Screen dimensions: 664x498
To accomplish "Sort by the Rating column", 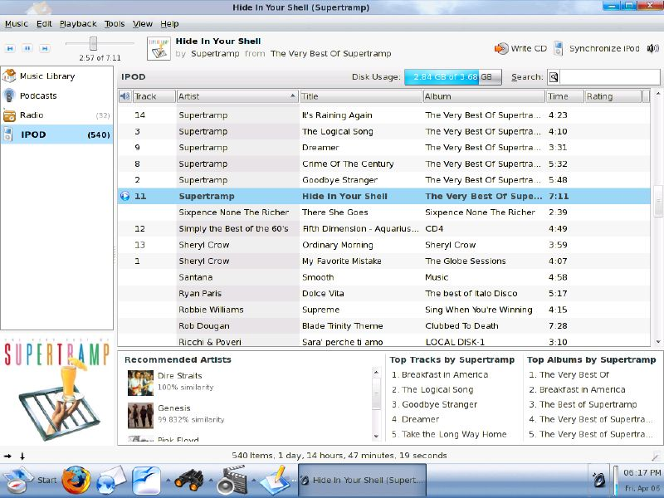I will [613, 96].
